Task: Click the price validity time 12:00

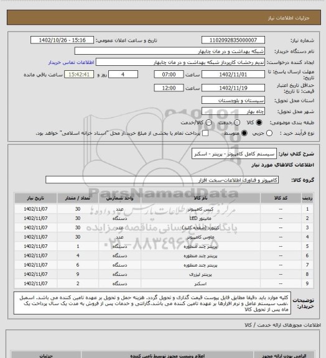Action: click(169, 88)
